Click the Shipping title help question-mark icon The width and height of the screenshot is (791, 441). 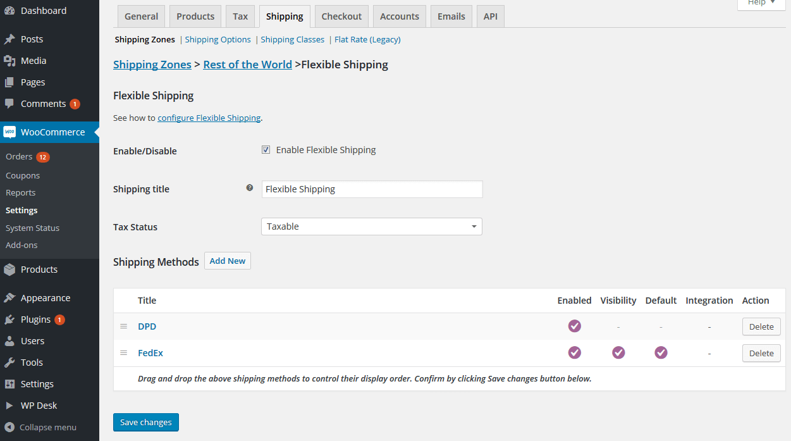click(x=250, y=188)
